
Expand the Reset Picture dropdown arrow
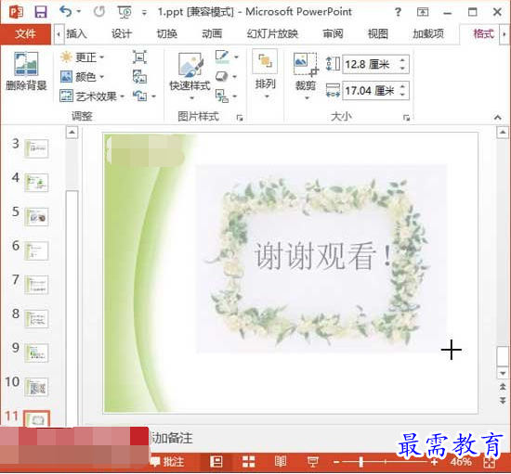click(153, 96)
